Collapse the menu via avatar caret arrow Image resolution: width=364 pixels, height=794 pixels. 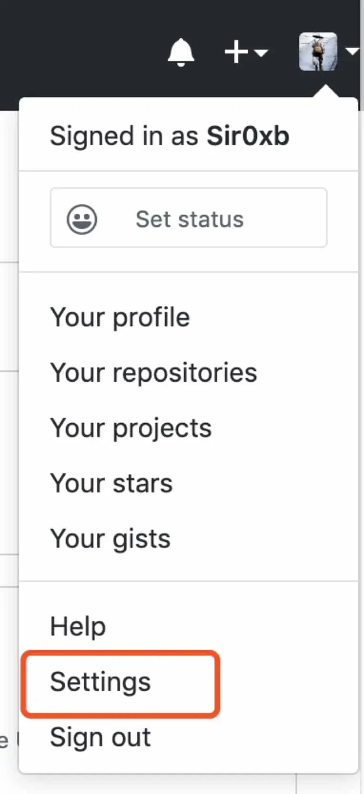click(x=352, y=51)
